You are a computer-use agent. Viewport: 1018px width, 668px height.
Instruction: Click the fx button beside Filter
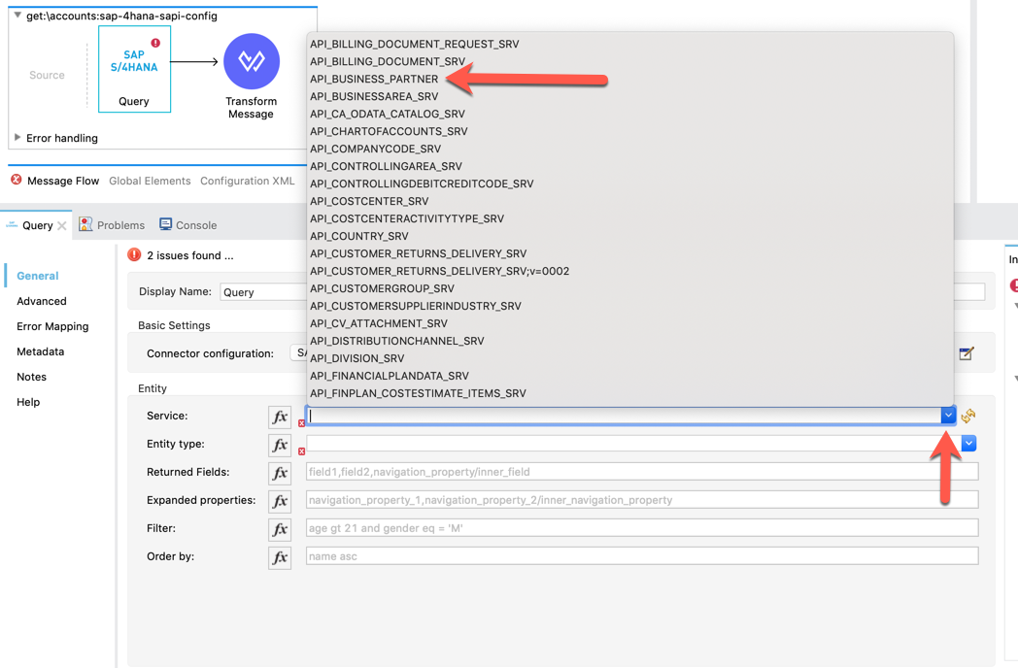click(x=280, y=530)
